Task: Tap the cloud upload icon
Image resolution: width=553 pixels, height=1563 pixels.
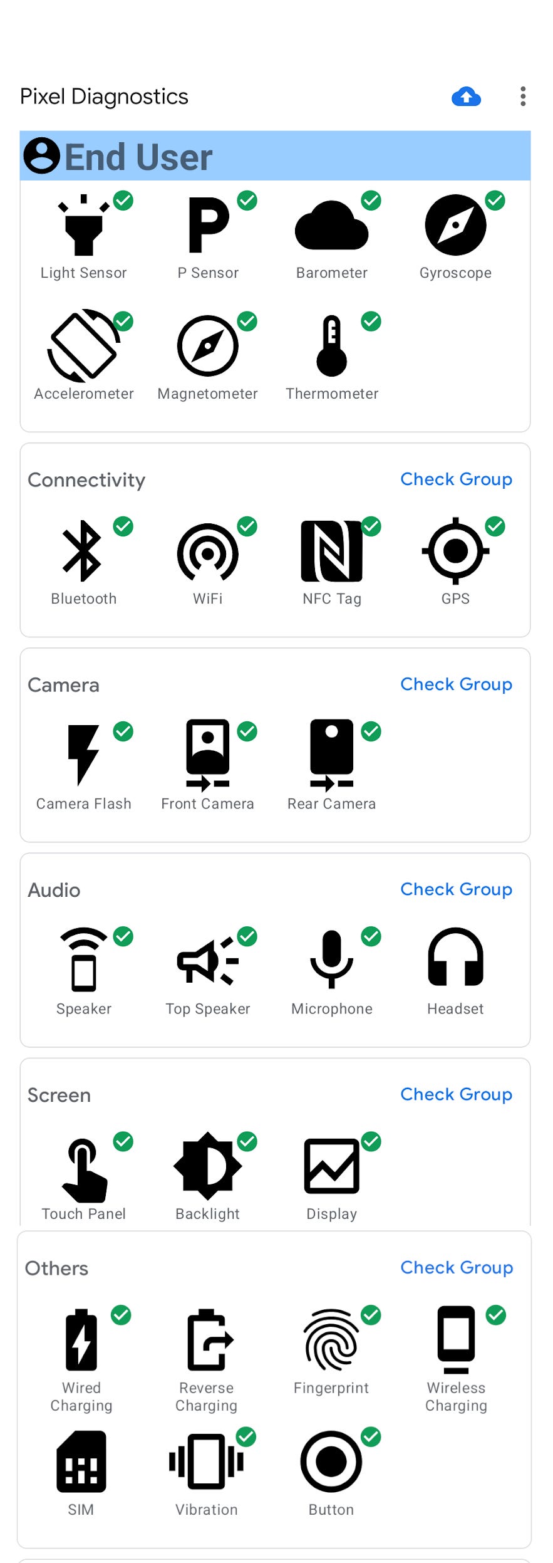Action: (x=466, y=97)
